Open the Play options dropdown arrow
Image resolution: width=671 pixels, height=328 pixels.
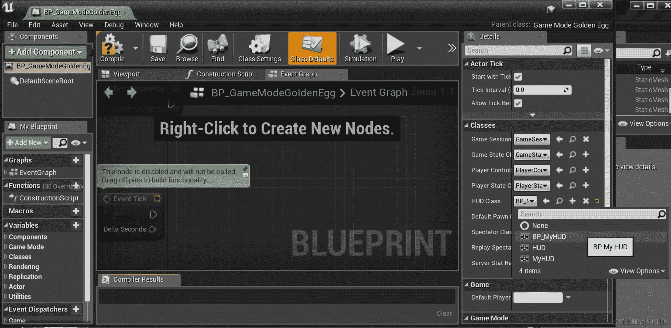point(419,48)
